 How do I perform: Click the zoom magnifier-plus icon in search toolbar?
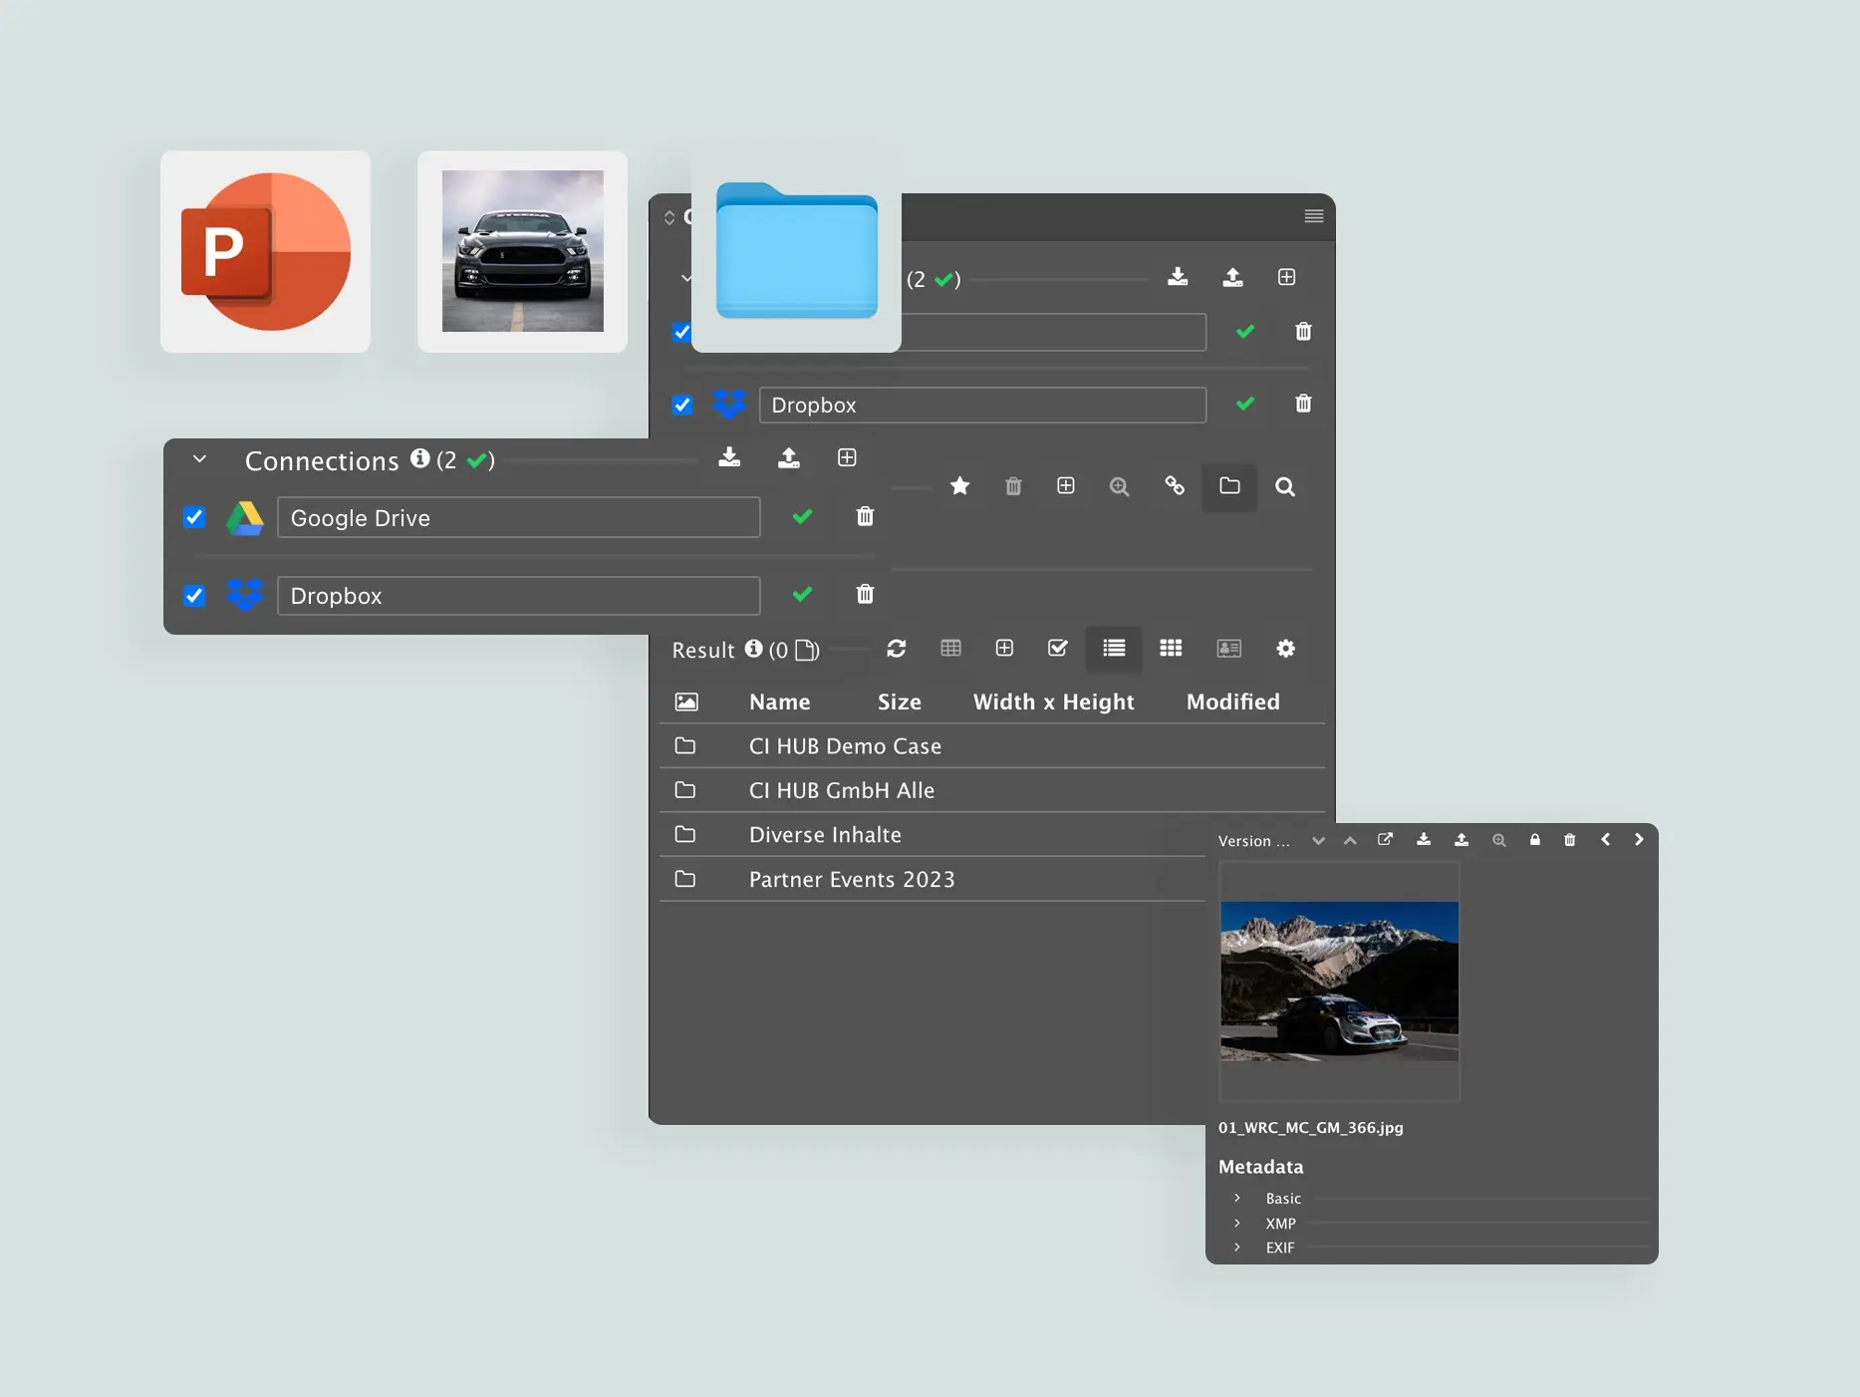(1120, 486)
